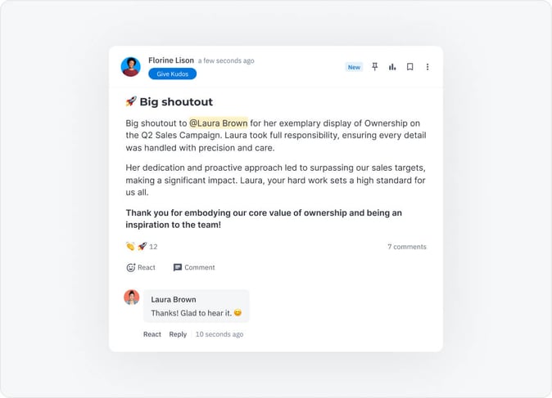The height and width of the screenshot is (398, 552).
Task: Click the Comment speech bubble button
Action: 194,267
